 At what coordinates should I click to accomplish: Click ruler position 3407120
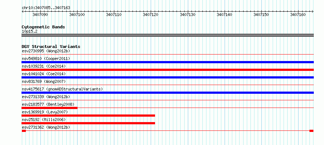[151, 15]
